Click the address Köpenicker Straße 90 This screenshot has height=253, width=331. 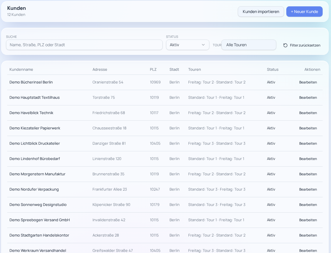pos(111,204)
